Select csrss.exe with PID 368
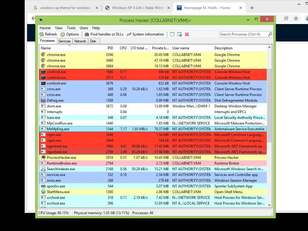Viewport: 308px width, 231px height. click(x=153, y=89)
